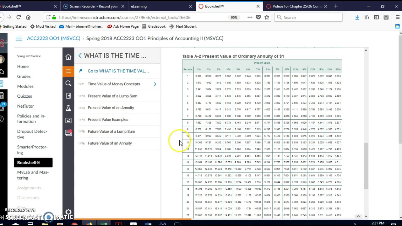This screenshot has height=226, width=402.
Task: Open Firefox main menu
Action: (x=398, y=17)
